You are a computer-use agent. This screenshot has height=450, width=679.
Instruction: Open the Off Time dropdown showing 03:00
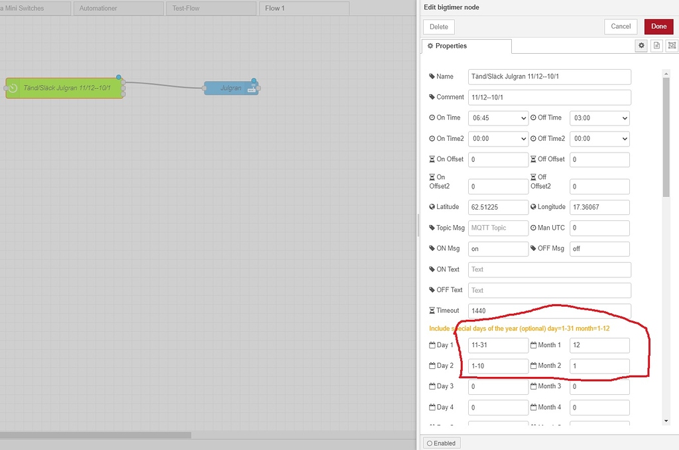[599, 117]
